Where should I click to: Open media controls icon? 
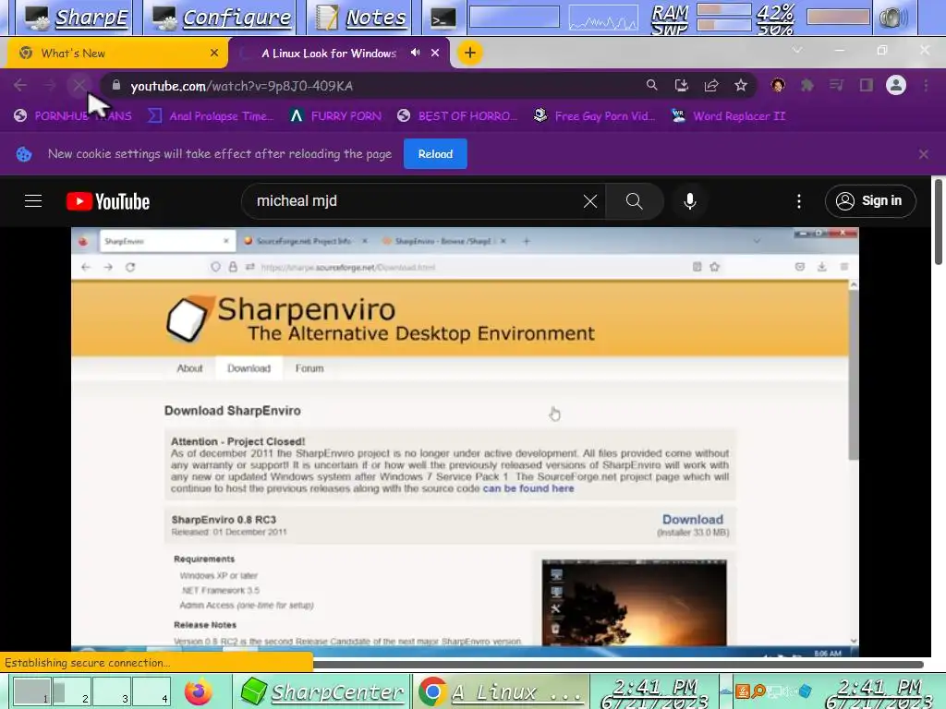836,86
